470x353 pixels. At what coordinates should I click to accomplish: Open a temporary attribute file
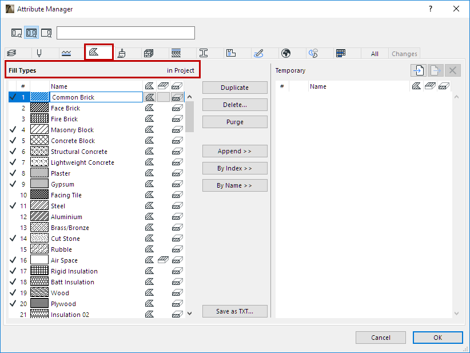[x=418, y=70]
